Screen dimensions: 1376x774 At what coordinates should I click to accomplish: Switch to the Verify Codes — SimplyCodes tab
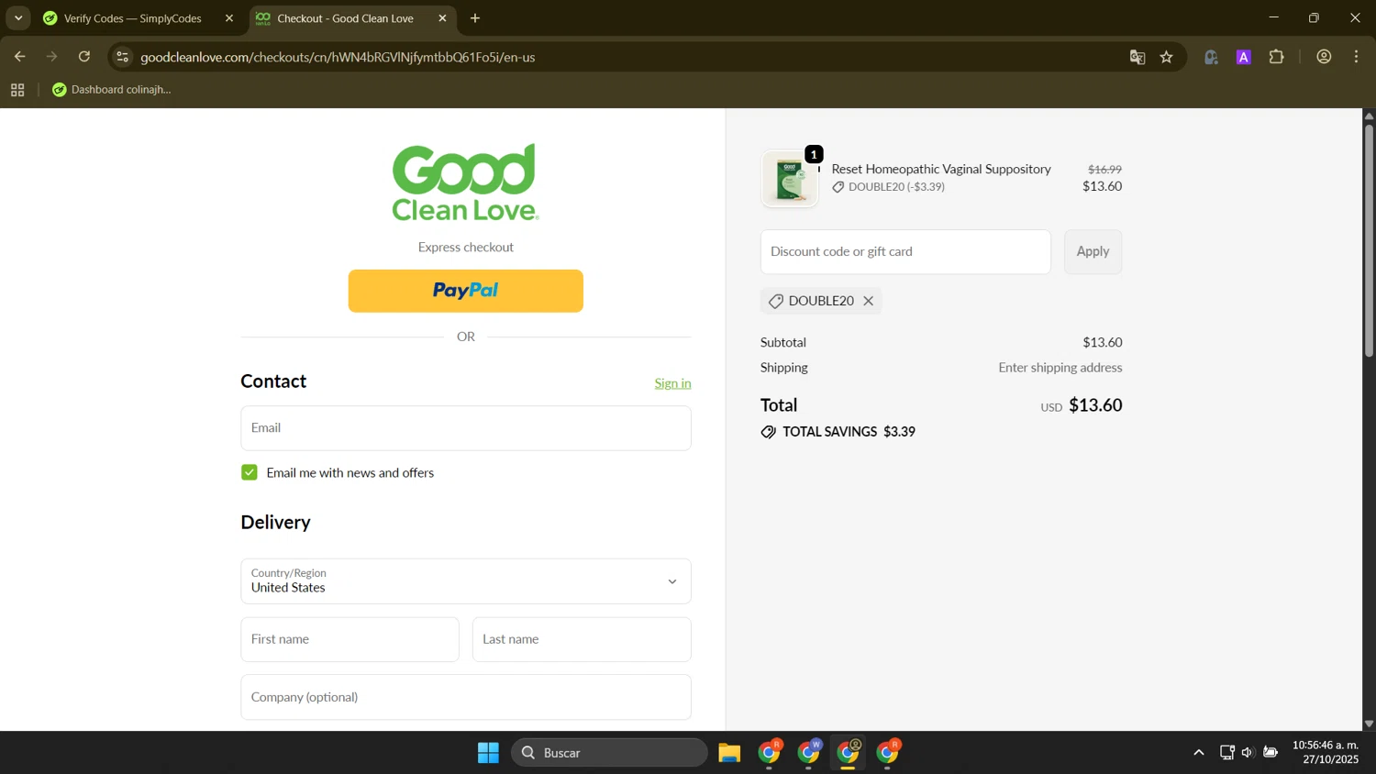pos(132,18)
